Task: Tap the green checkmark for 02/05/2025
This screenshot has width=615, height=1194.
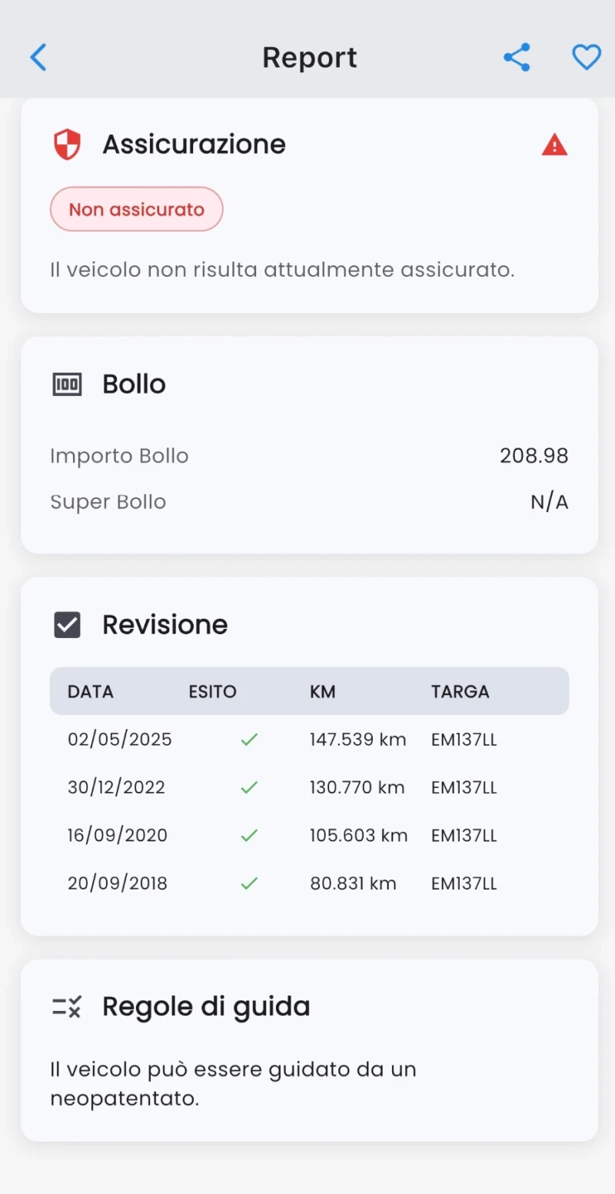Action: (x=249, y=740)
